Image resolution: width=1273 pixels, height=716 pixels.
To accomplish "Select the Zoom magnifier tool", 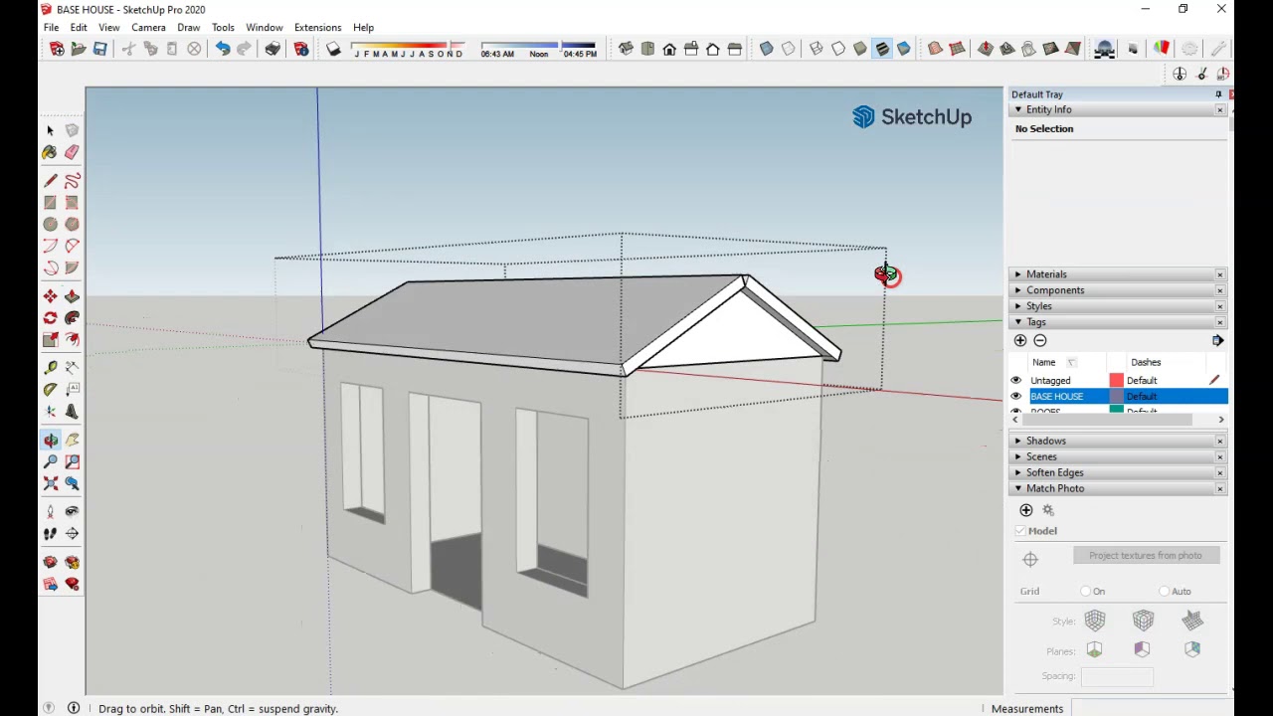I will click(50, 462).
